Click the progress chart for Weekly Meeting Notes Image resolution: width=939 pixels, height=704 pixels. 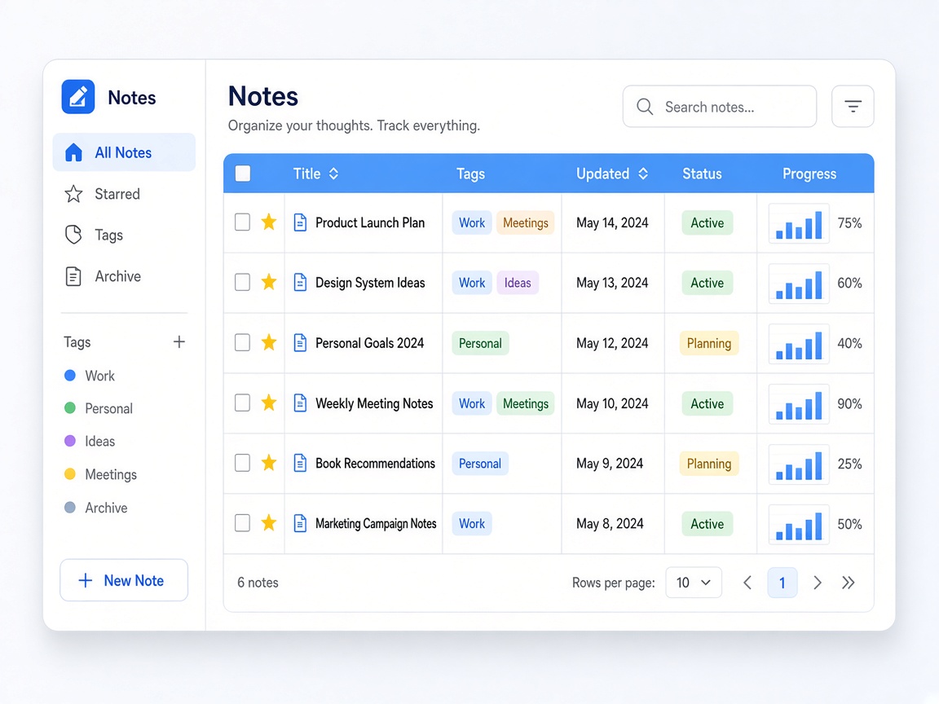coord(799,404)
